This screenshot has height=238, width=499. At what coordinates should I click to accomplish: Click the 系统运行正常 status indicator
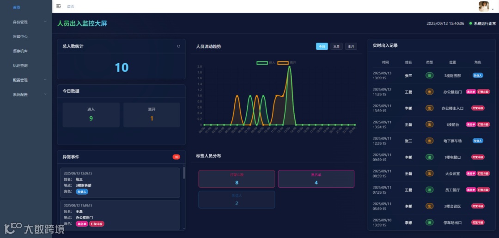pos(482,24)
